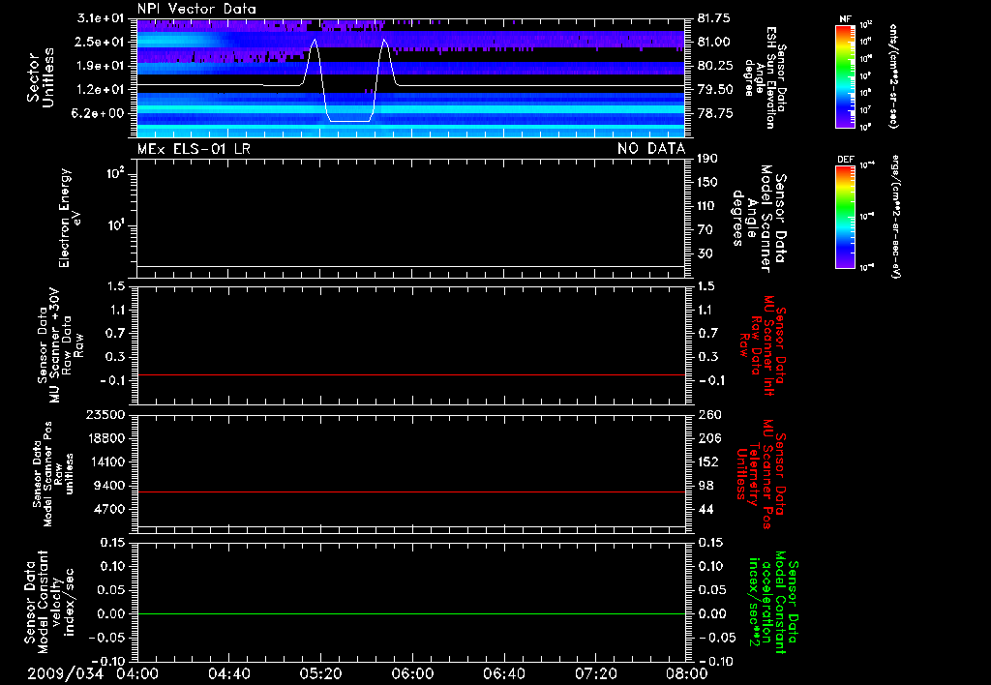Click the 08:00 time axis tick

685,673
